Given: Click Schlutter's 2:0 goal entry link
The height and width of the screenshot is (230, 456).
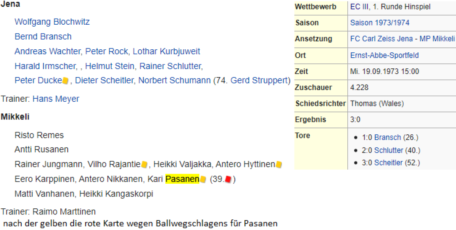Looking at the screenshot, I should [x=389, y=150].
